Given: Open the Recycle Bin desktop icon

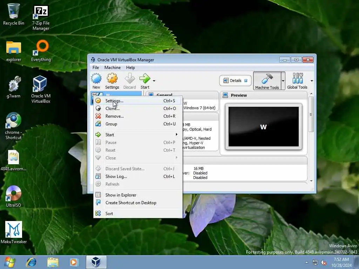Looking at the screenshot, I should (x=14, y=14).
